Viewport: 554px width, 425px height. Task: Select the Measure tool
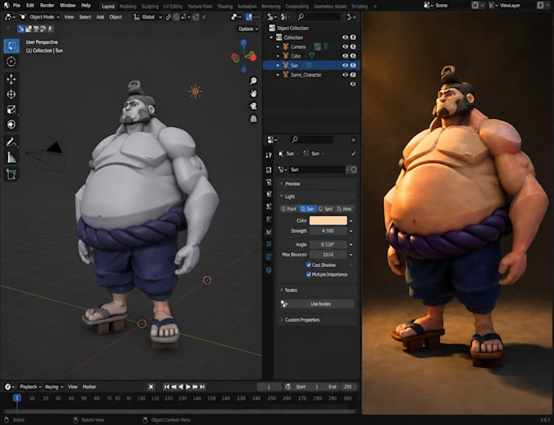(11, 158)
